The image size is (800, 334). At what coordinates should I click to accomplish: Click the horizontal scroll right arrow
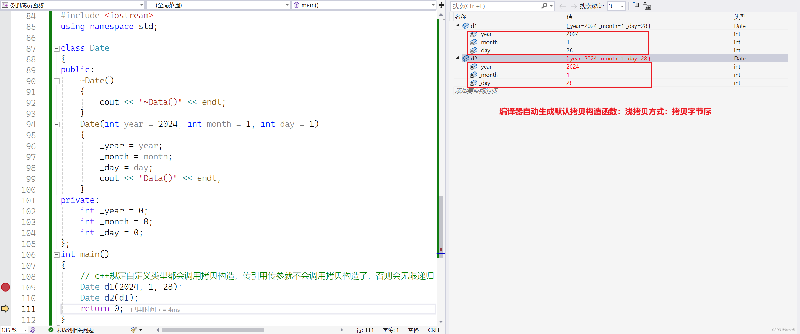point(342,330)
